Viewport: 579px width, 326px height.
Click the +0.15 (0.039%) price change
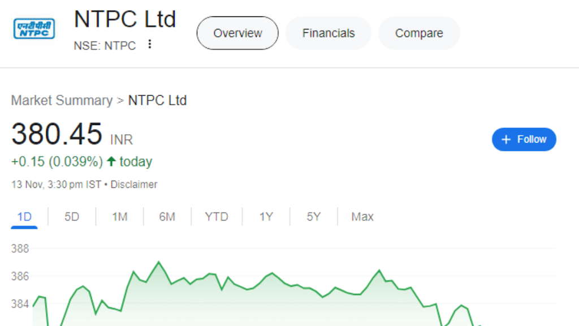57,161
